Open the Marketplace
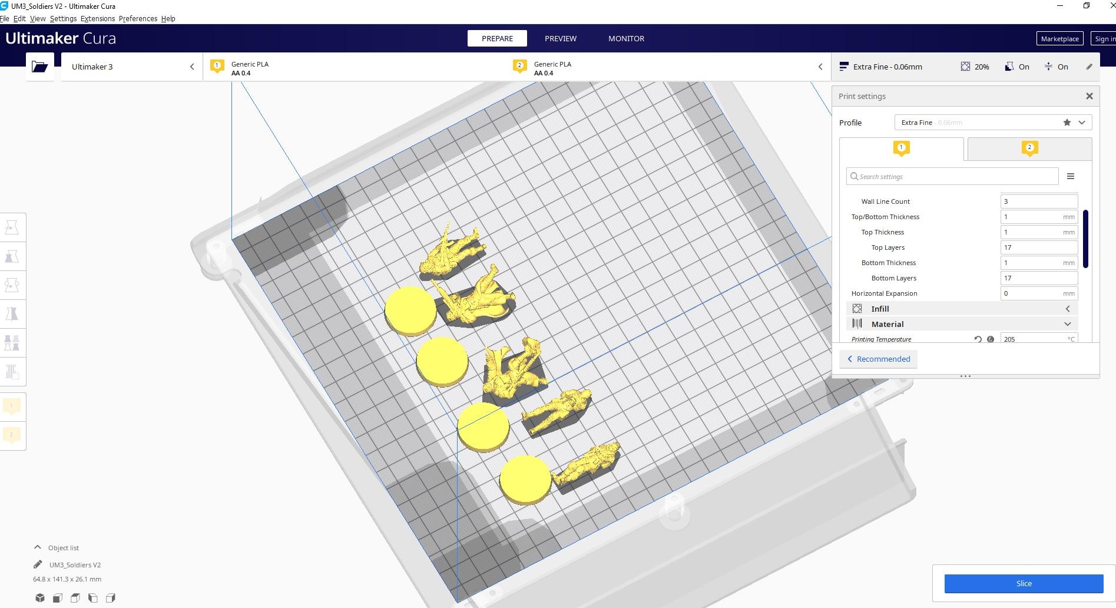This screenshot has width=1116, height=608. (1059, 39)
